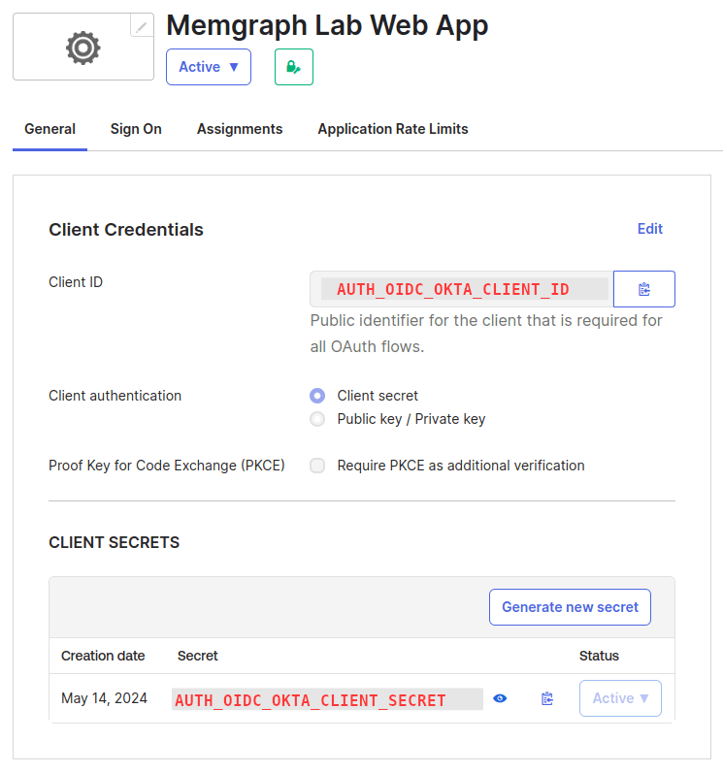
Task: Select Public key / Private key option
Action: tap(317, 419)
